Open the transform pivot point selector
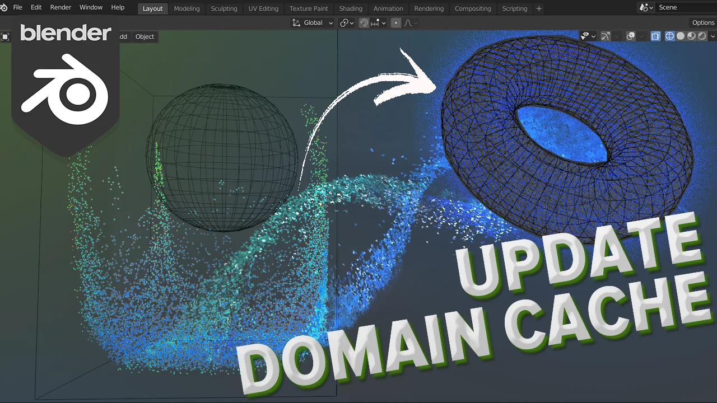 [x=346, y=22]
